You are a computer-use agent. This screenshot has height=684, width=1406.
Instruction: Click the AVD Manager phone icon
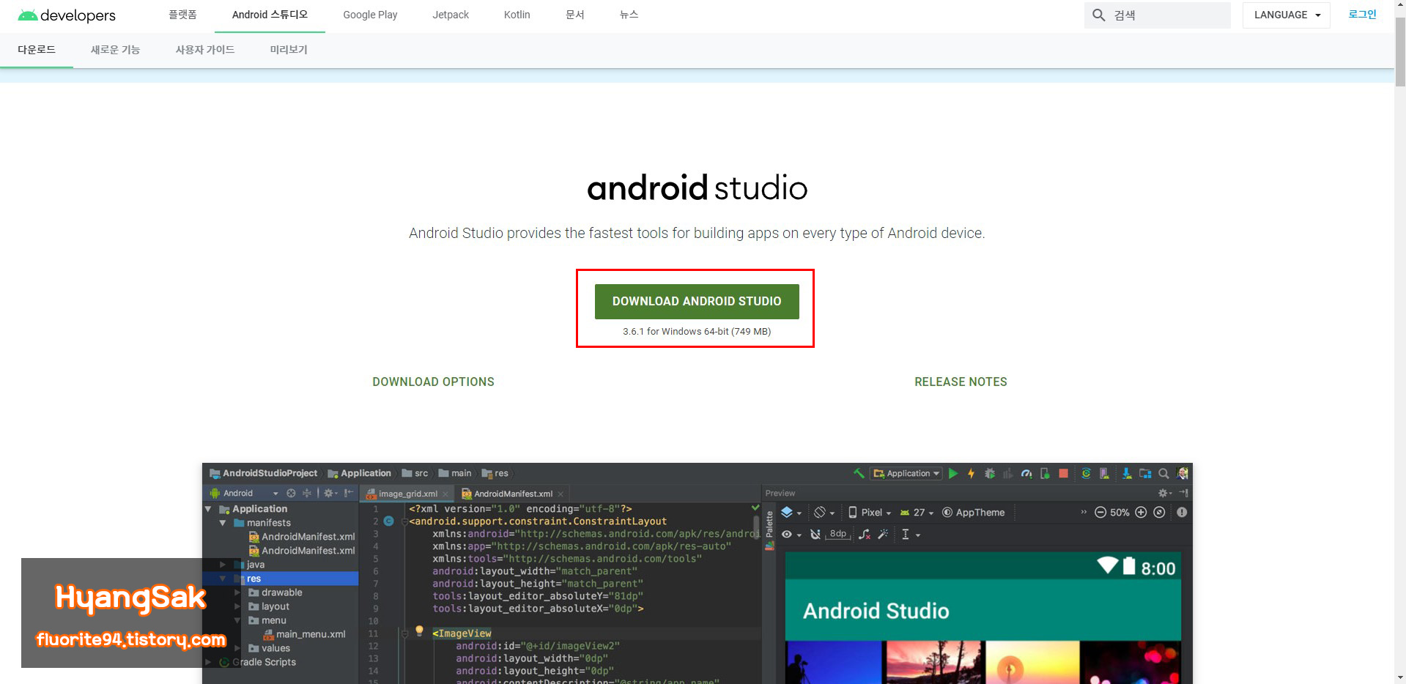pyautogui.click(x=1104, y=474)
